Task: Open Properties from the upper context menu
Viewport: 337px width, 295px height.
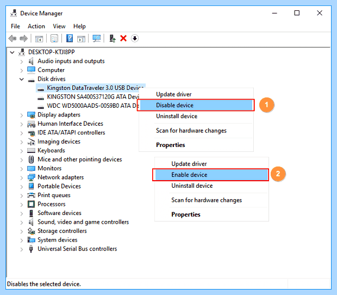Action: tap(196, 145)
